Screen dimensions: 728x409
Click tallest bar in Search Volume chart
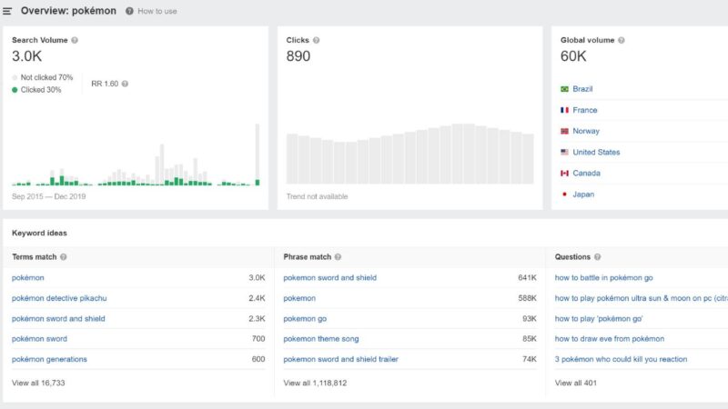coord(258,155)
